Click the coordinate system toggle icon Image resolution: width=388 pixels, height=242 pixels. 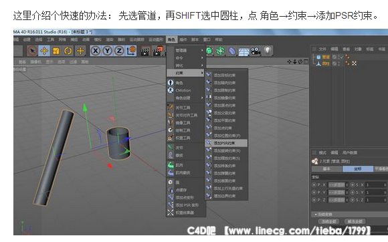131,51
